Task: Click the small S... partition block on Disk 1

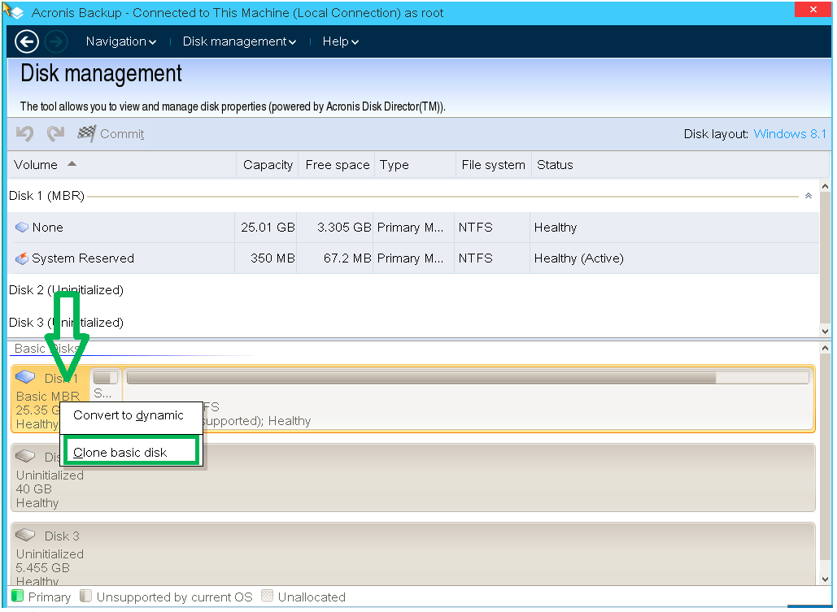Action: coord(106,385)
